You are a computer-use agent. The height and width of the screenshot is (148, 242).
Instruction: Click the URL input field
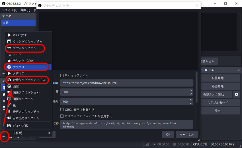127,83
